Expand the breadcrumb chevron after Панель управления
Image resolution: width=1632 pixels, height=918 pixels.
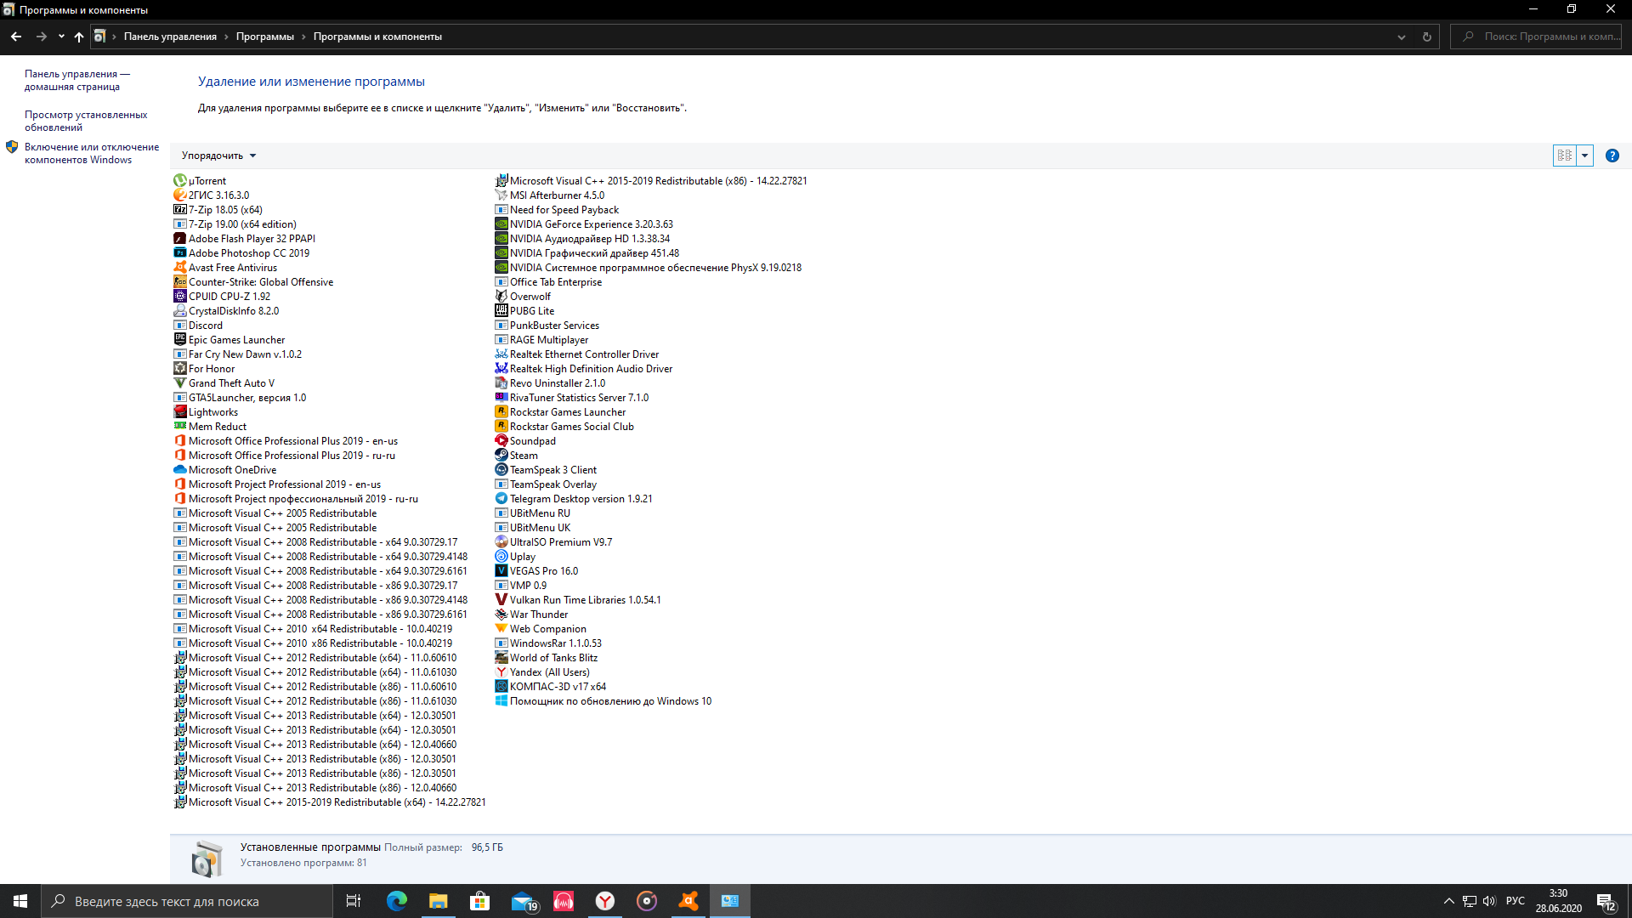(226, 37)
